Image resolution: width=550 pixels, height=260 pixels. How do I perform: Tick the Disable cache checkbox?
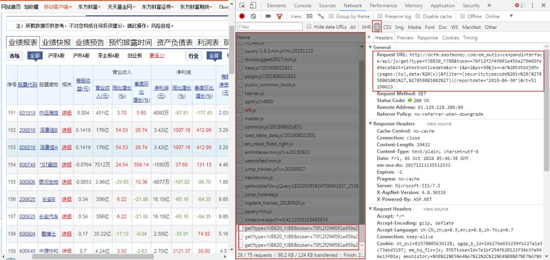coord(418,16)
